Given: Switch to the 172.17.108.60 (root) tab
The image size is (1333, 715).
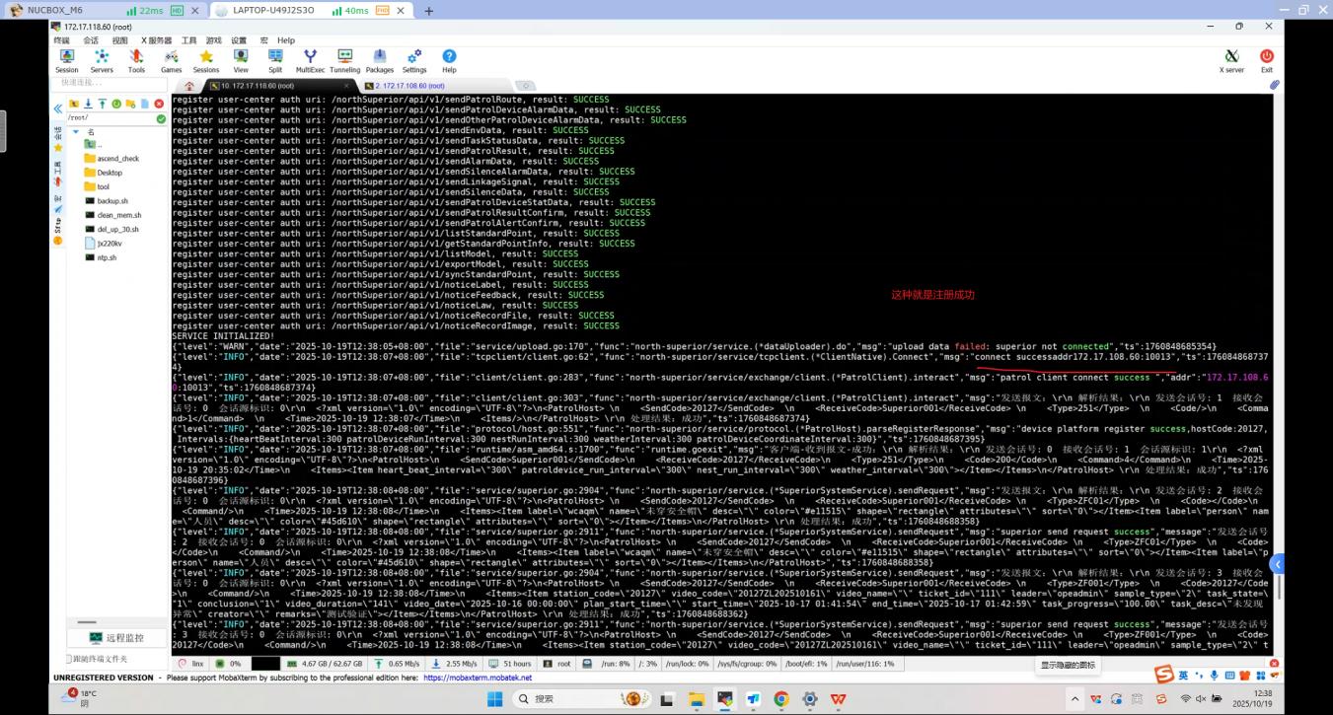Looking at the screenshot, I should point(405,86).
